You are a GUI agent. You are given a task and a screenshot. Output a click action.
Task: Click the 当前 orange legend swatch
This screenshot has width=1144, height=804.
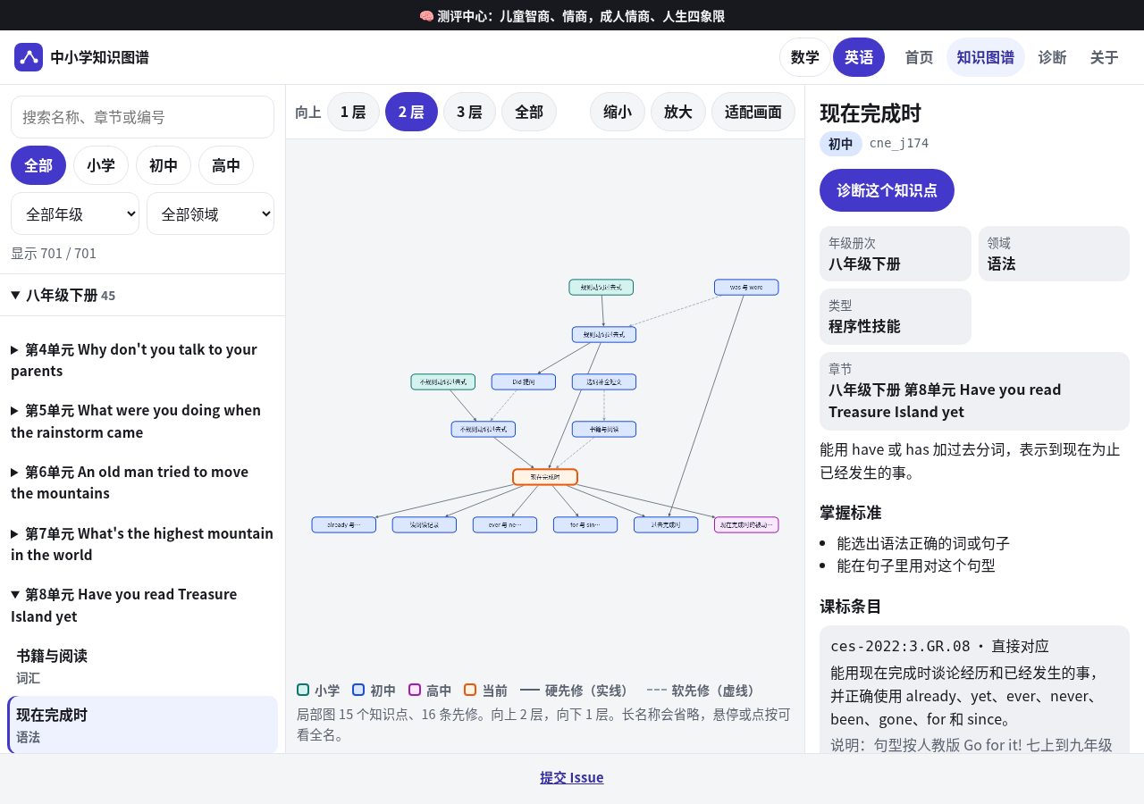(470, 690)
